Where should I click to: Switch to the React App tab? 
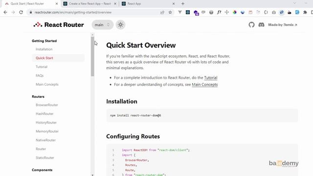(148, 4)
